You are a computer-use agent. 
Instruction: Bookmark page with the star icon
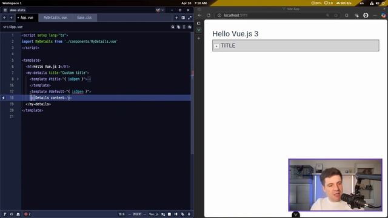click(x=336, y=15)
